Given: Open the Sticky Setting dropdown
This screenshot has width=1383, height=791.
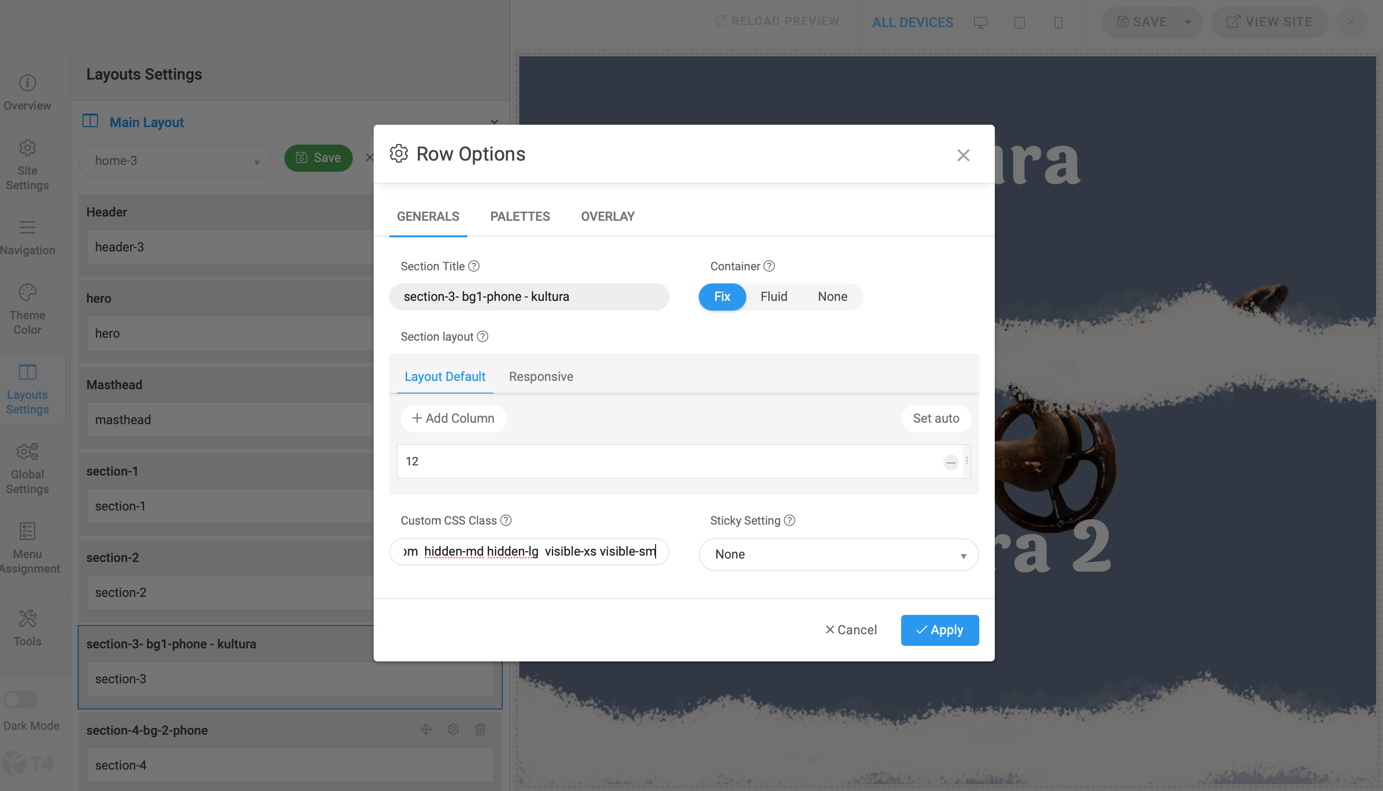Looking at the screenshot, I should coord(838,554).
